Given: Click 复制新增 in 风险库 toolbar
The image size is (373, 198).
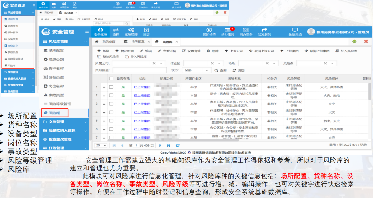Looking at the screenshot, I should click(125, 51).
